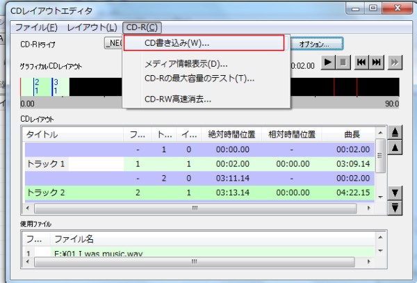Screen dimensions: 417x283
Task: Move selected track to bottom of list
Action: click(x=395, y=207)
